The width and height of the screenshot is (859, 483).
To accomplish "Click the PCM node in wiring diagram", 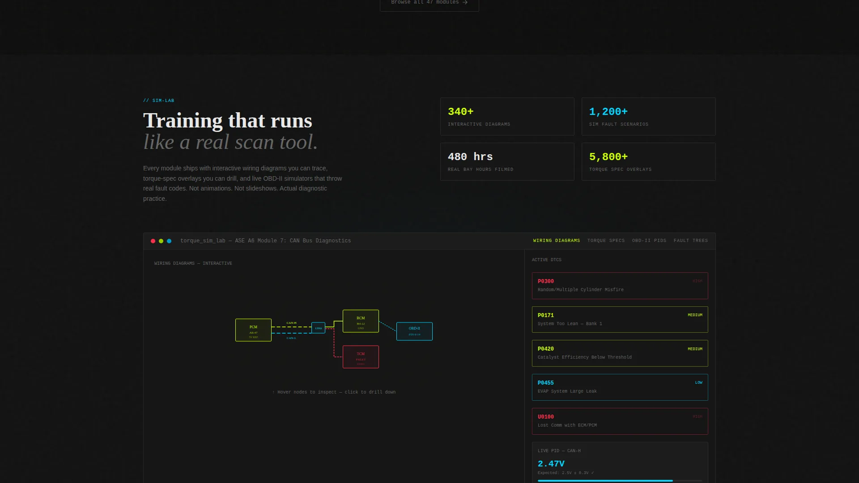I will click(253, 330).
